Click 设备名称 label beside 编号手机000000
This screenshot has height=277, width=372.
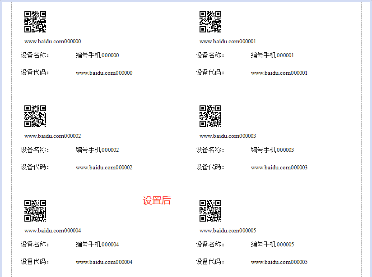(35, 55)
